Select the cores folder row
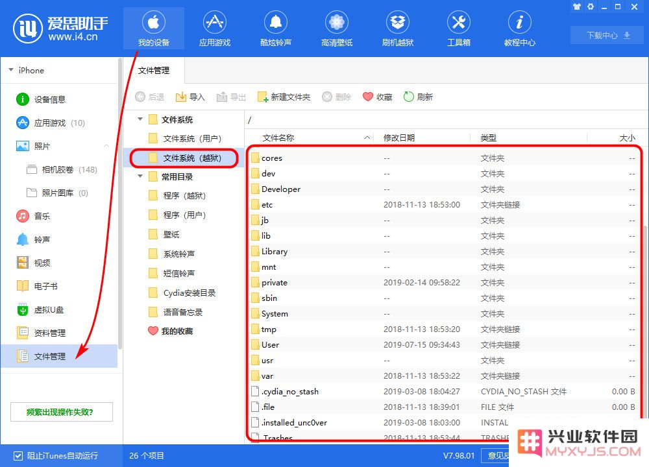 pos(444,158)
